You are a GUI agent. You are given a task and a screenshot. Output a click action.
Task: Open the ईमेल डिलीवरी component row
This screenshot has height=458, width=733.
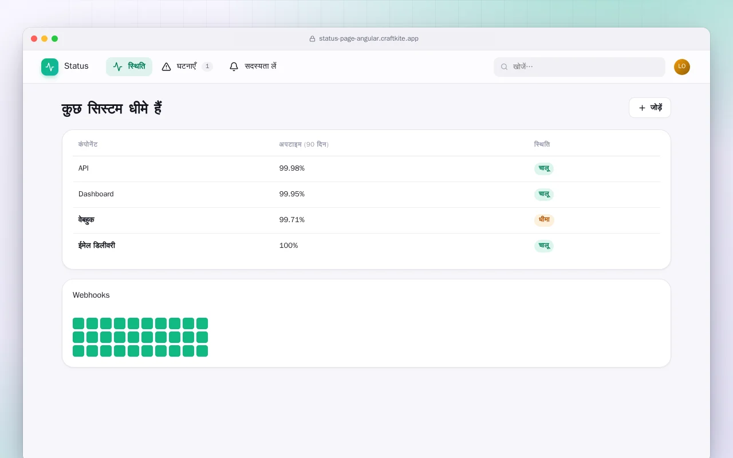[x=366, y=246]
